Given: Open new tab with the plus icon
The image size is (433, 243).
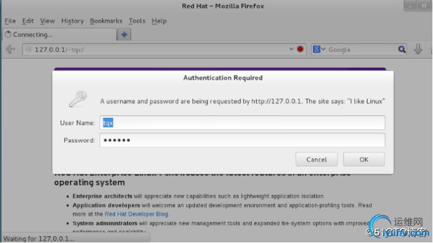Looking at the screenshot, I should (124, 34).
